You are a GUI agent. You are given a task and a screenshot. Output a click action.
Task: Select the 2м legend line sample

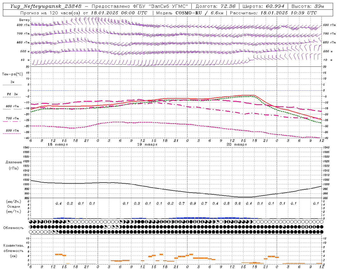click(x=12, y=85)
